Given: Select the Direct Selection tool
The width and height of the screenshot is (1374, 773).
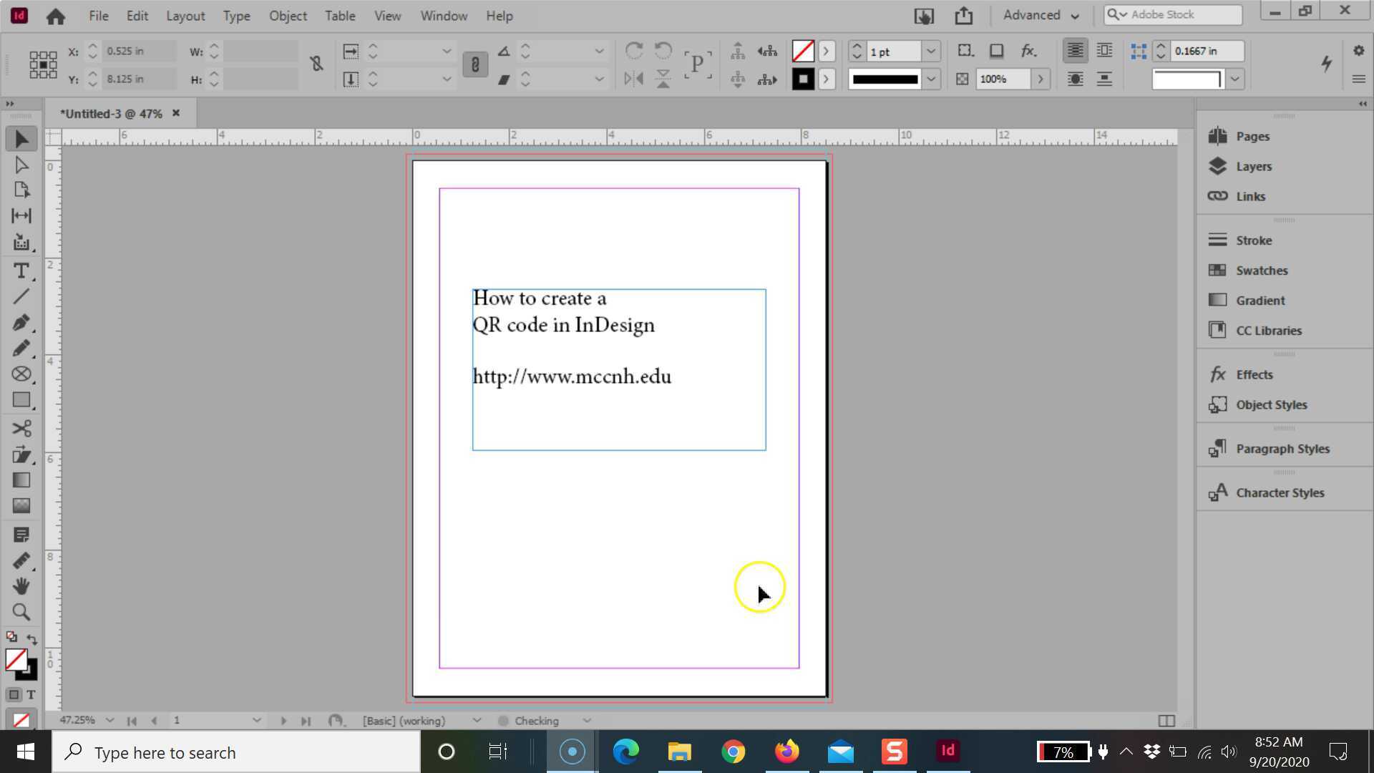Looking at the screenshot, I should [21, 165].
